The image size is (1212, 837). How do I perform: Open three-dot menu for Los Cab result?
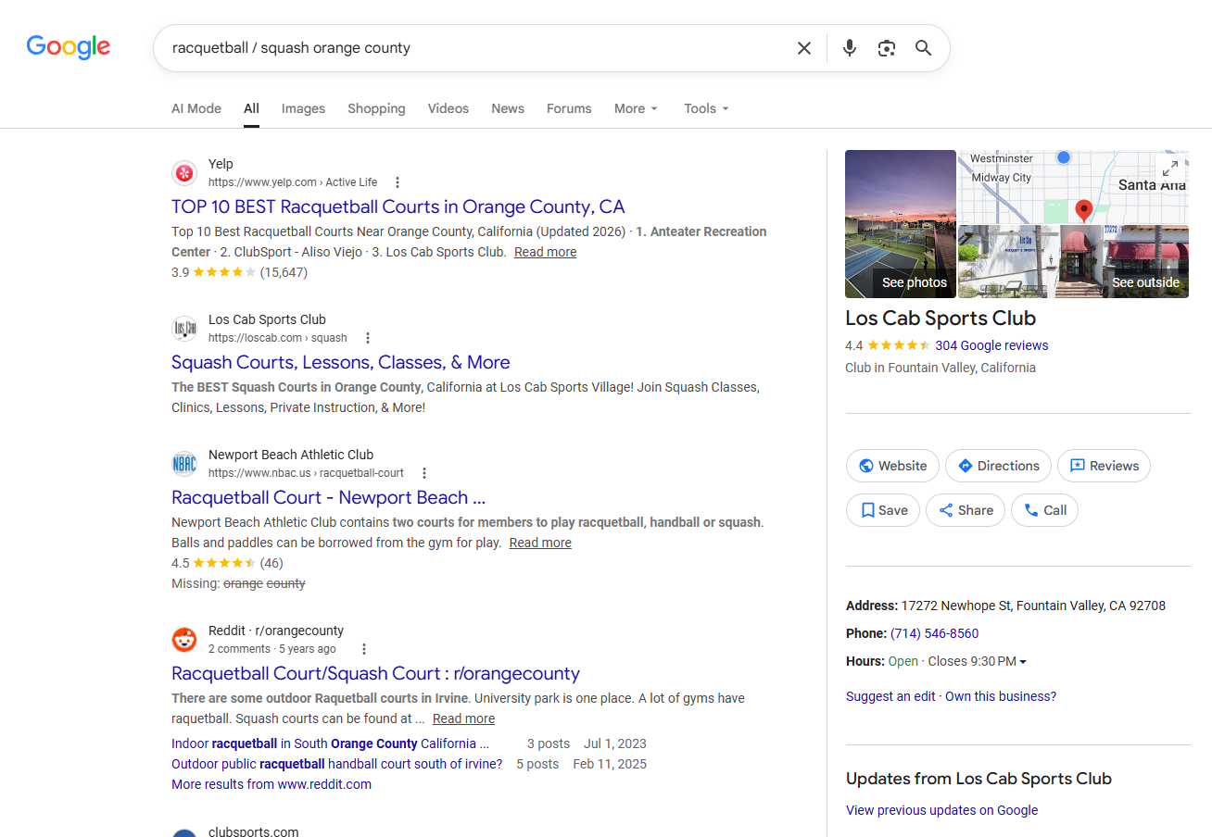[368, 338]
